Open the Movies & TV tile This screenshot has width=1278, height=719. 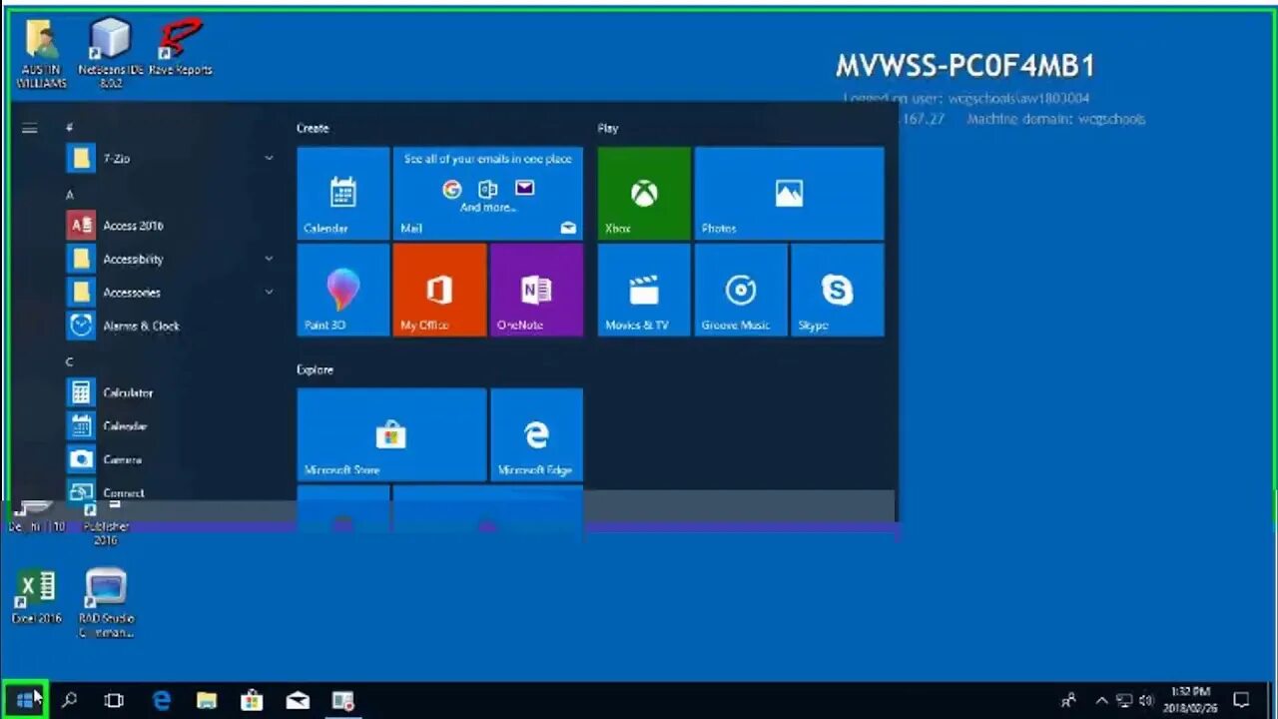644,290
